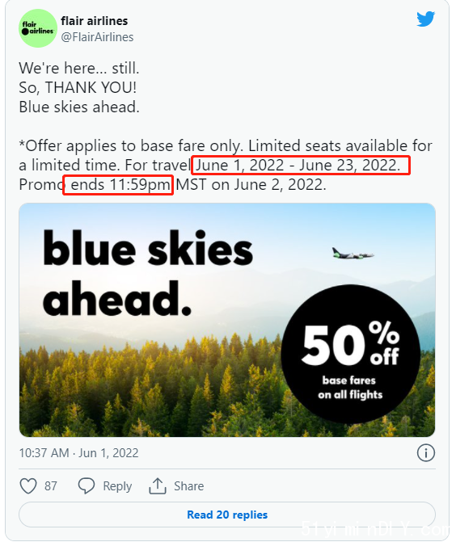Click the tweet text We're here... still.

pyautogui.click(x=79, y=68)
